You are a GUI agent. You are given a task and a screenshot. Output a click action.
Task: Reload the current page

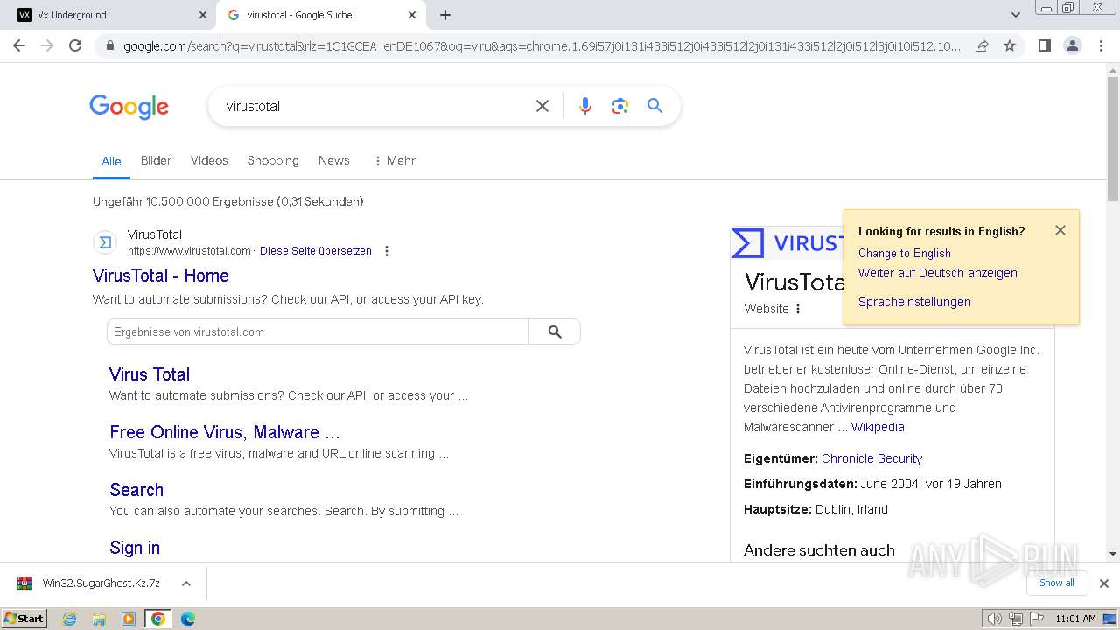tap(75, 45)
